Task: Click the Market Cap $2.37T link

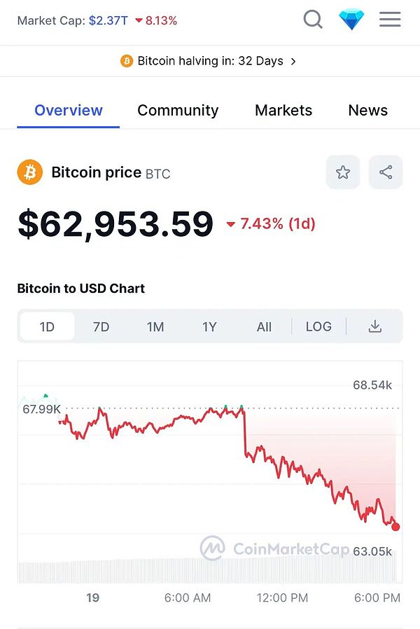Action: point(108,20)
